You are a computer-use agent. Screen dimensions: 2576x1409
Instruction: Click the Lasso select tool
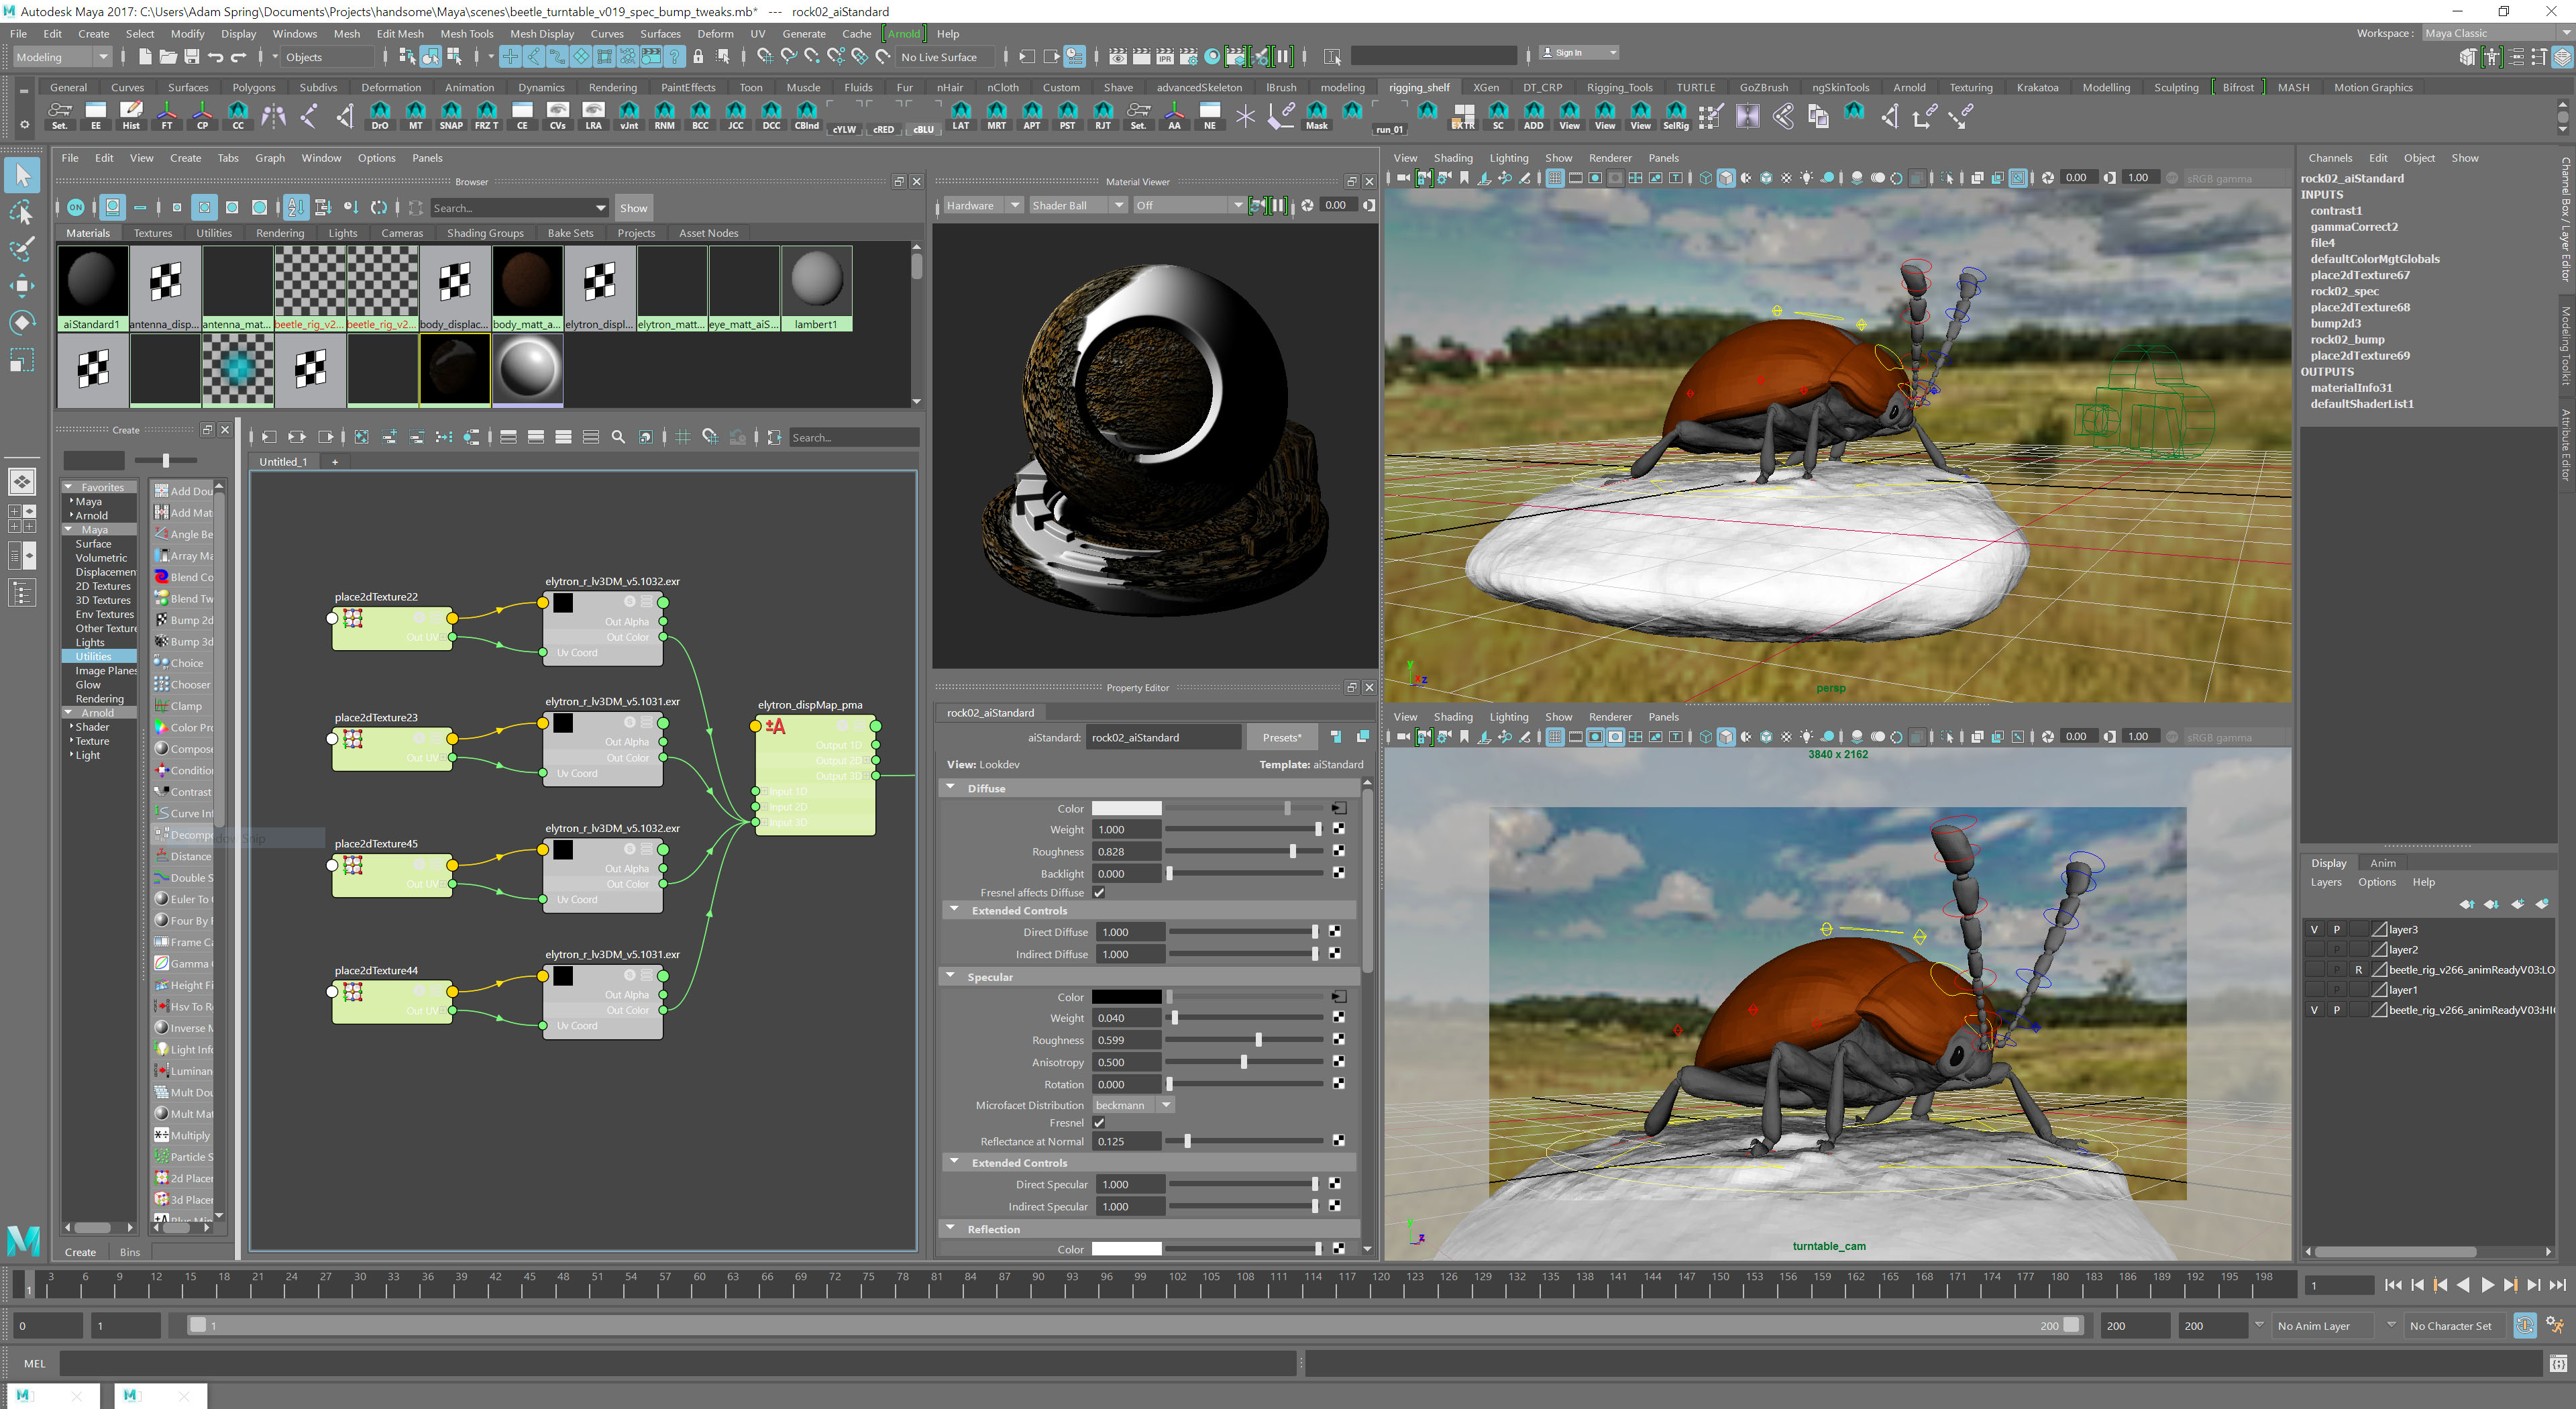[x=22, y=212]
